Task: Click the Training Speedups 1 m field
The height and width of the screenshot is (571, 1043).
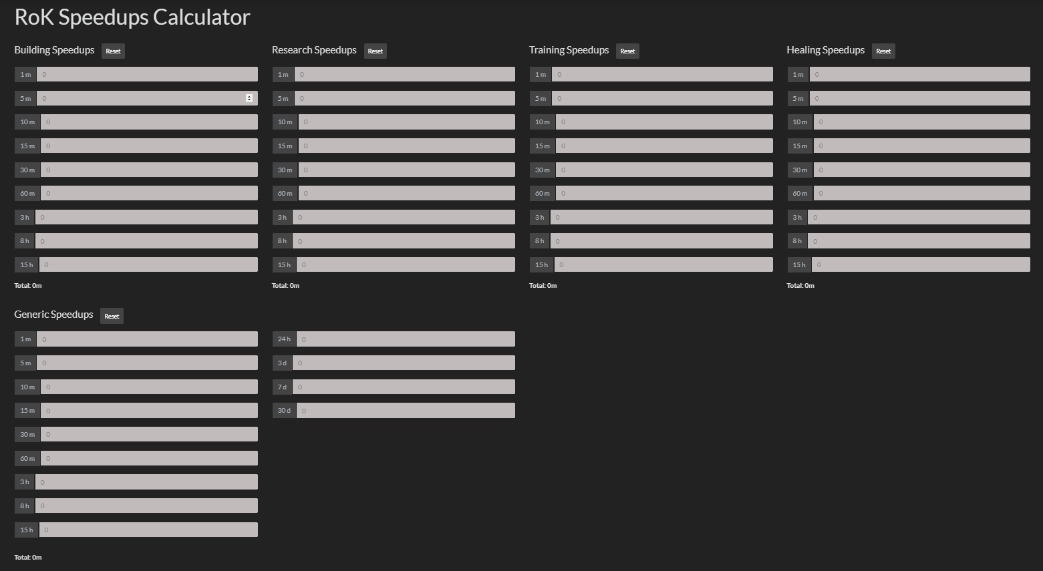Action: (662, 74)
